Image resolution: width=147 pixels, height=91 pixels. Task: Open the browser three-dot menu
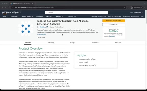pos(145,8)
